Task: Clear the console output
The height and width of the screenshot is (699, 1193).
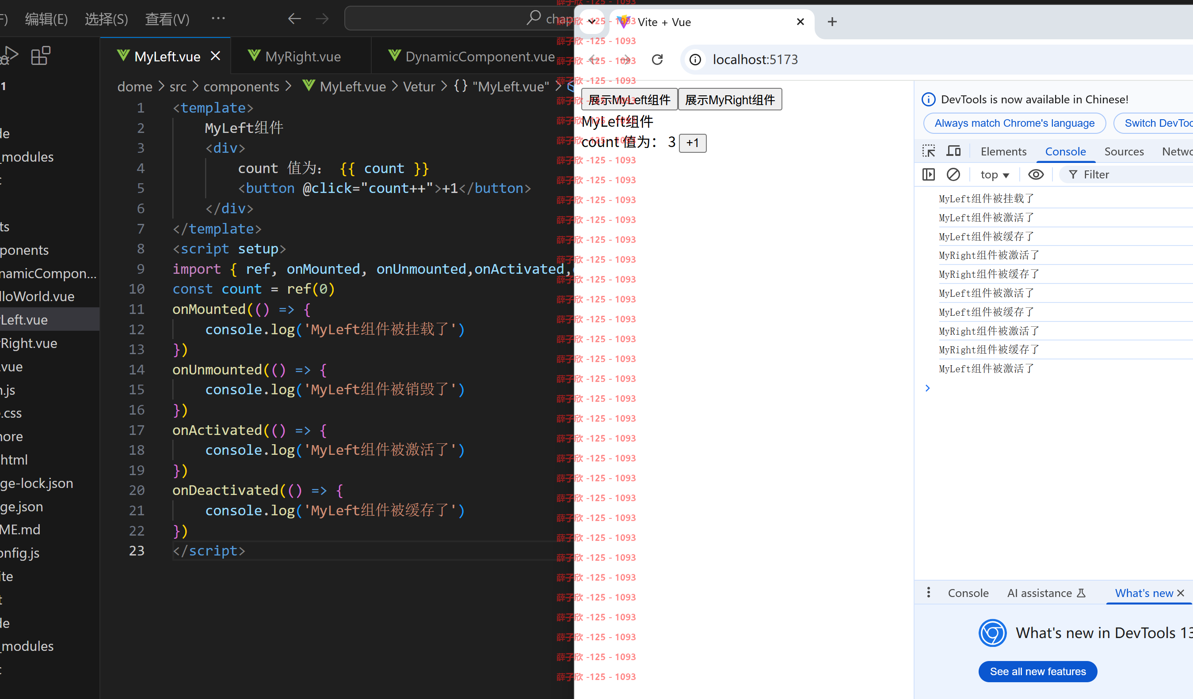Action: (953, 174)
